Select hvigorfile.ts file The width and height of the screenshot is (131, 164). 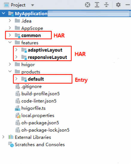pos(33,108)
